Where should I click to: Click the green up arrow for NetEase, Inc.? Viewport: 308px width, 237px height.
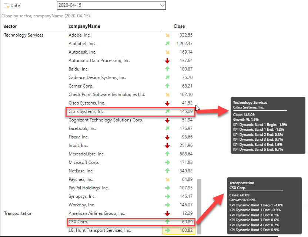(167, 171)
